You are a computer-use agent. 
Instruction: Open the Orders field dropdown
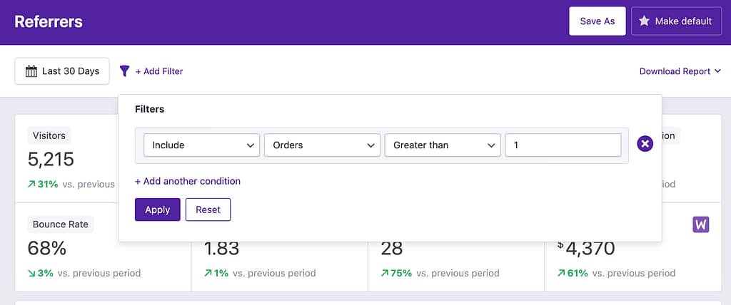tap(322, 145)
